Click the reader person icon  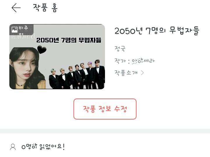(x=13, y=147)
